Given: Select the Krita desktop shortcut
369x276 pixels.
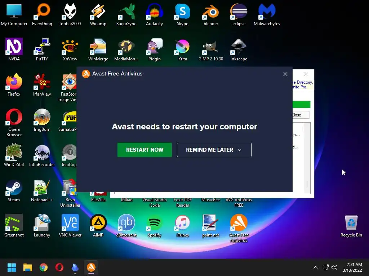Looking at the screenshot, I should click(183, 50).
